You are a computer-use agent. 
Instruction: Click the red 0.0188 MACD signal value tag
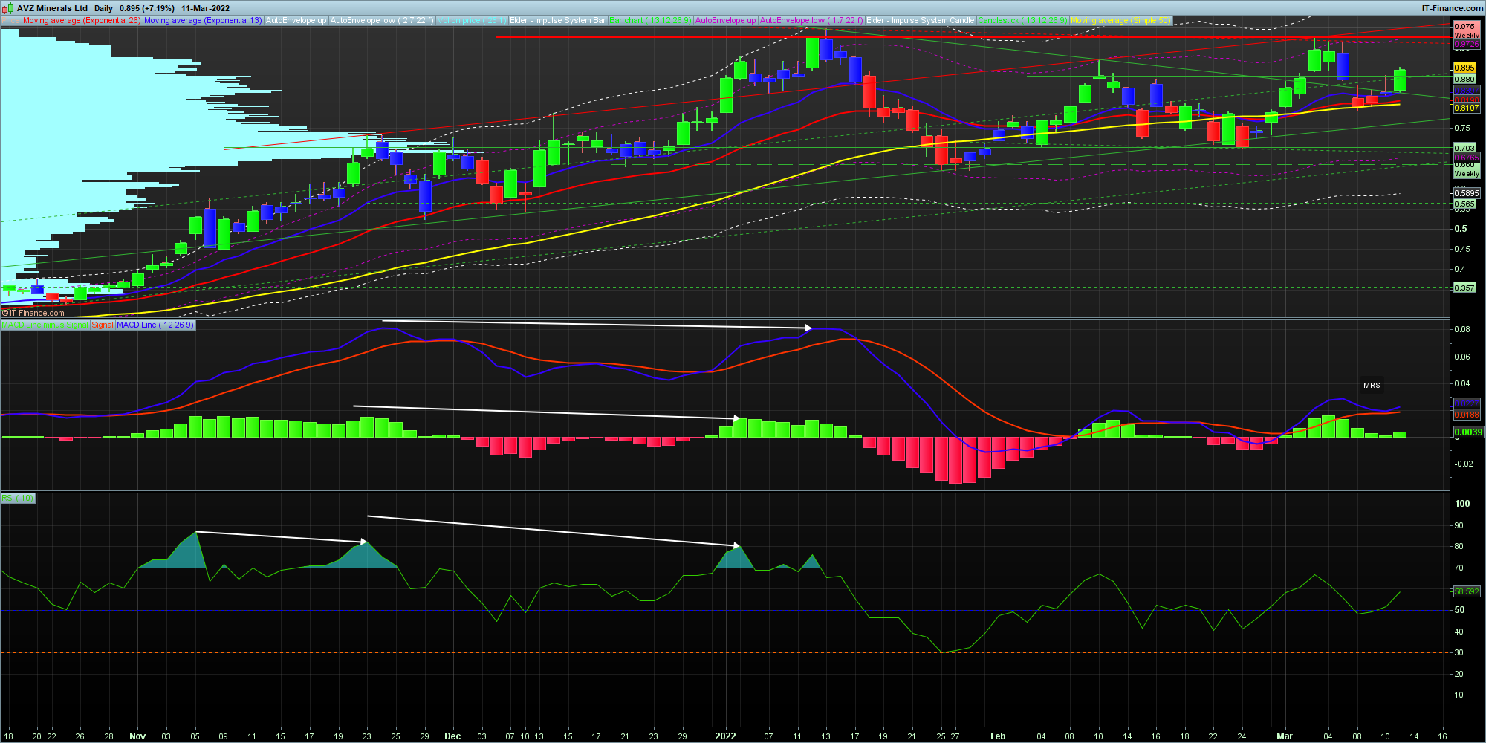pyautogui.click(x=1466, y=415)
